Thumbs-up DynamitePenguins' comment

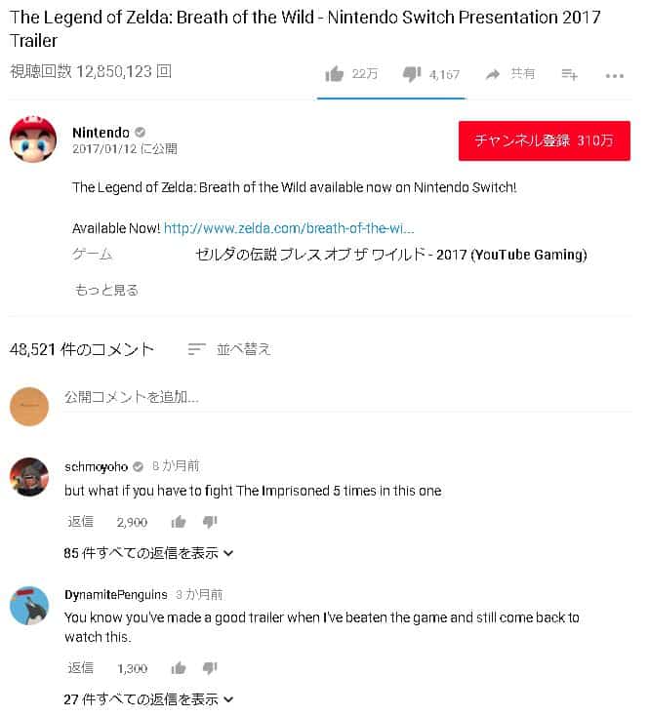coord(179,668)
